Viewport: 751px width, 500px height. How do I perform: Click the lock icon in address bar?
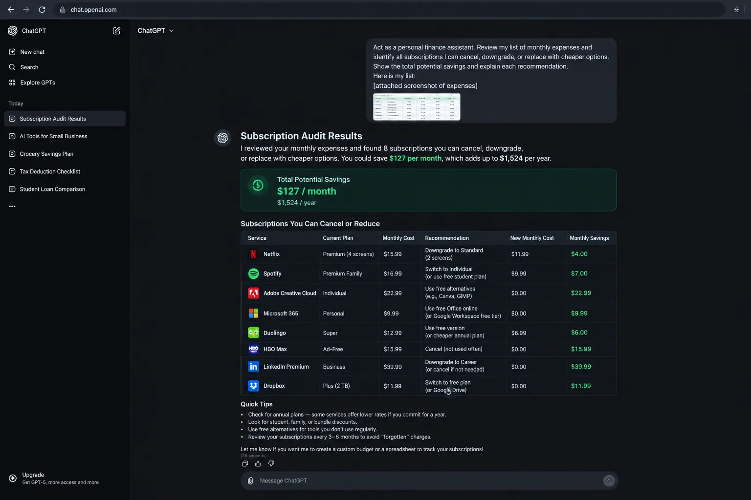pyautogui.click(x=62, y=10)
